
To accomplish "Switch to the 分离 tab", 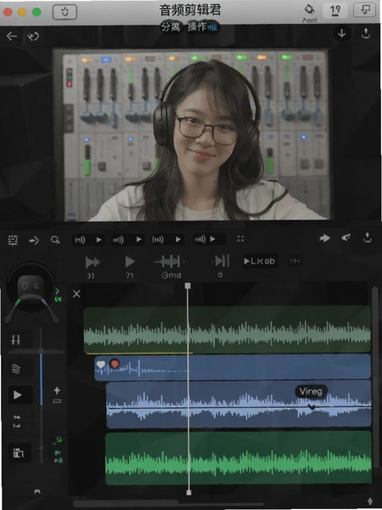I will pos(171,27).
